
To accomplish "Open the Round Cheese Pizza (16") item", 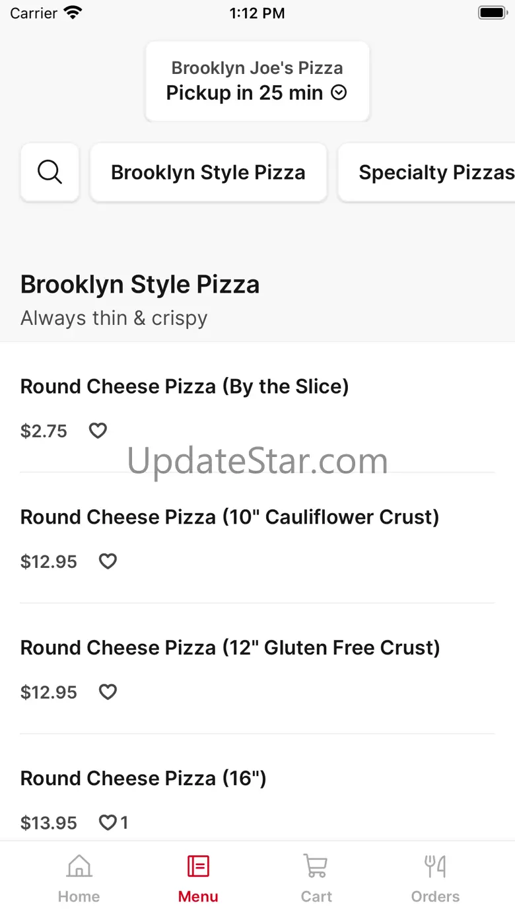I will (143, 779).
